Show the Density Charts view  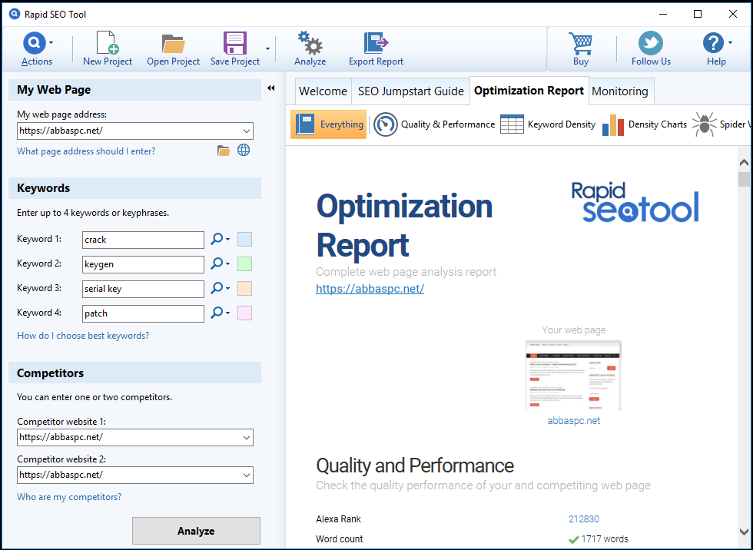tap(645, 124)
